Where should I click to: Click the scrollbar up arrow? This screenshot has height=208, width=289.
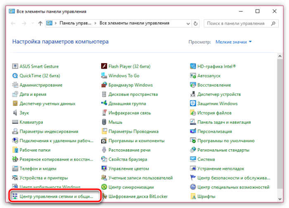(x=280, y=56)
